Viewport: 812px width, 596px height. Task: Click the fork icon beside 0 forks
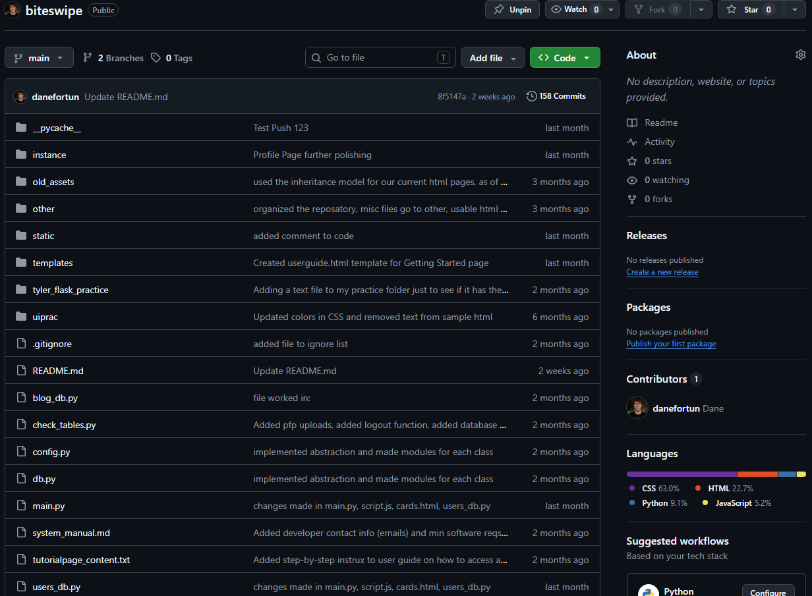[632, 199]
